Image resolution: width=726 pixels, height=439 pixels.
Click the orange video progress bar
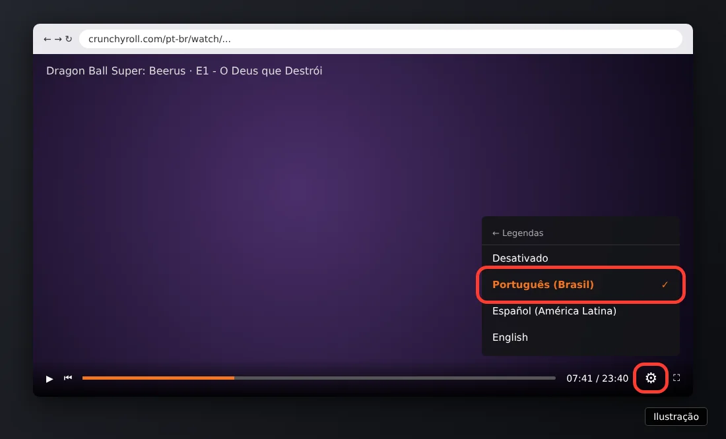click(x=319, y=378)
